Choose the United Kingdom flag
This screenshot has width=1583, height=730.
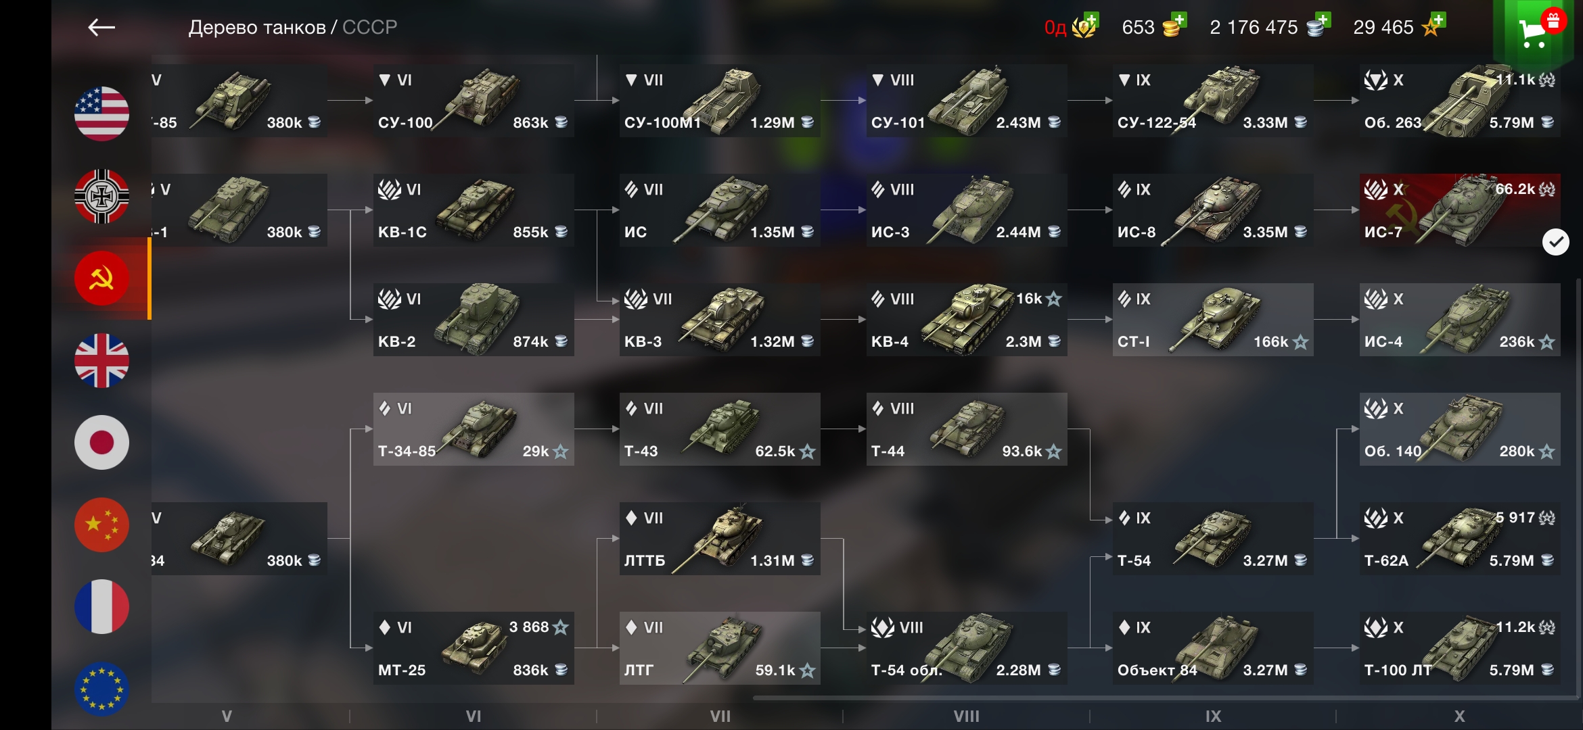click(101, 360)
